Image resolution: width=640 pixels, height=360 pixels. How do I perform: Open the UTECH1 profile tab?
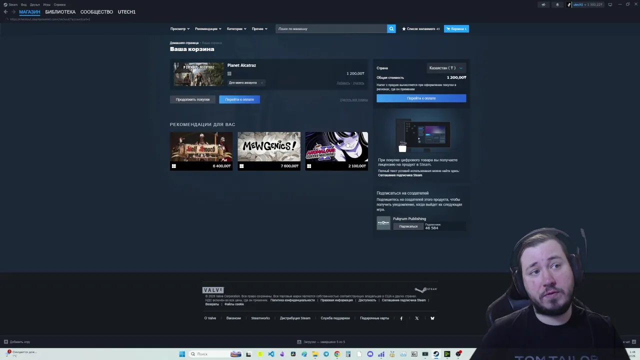(x=126, y=12)
